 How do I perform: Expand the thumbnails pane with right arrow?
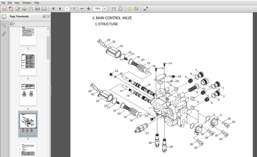[48, 16]
